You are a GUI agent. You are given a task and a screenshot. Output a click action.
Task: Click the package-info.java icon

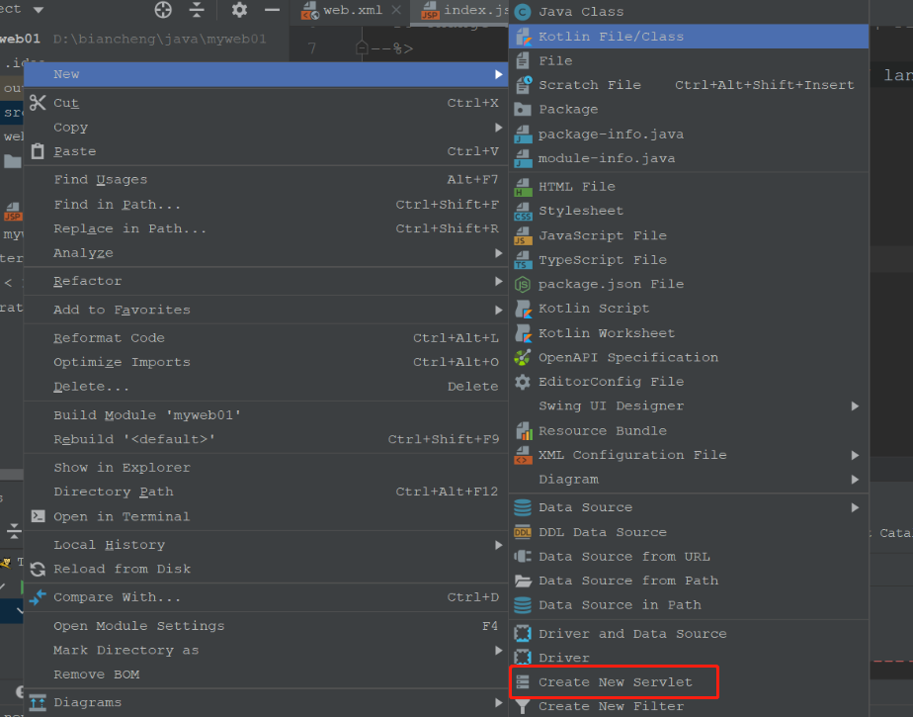click(523, 134)
